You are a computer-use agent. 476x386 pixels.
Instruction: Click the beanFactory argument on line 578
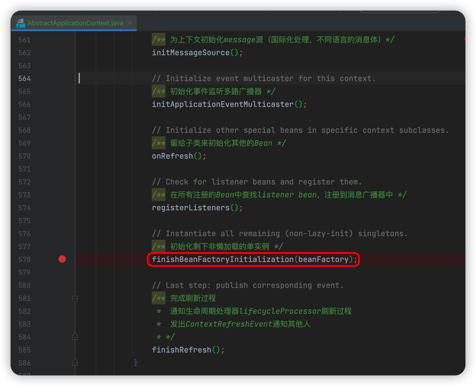point(323,259)
